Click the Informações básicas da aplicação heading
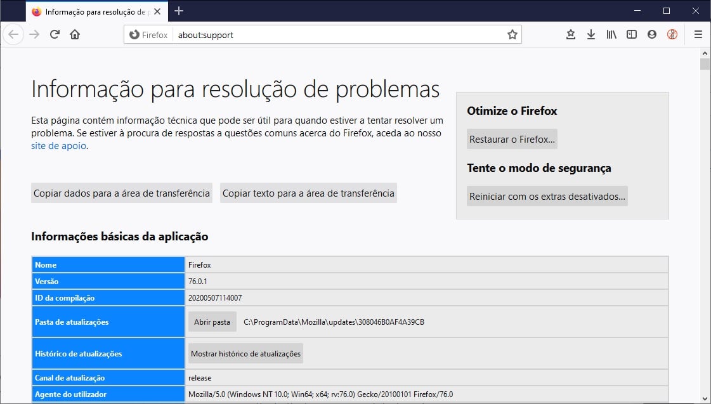 (120, 237)
